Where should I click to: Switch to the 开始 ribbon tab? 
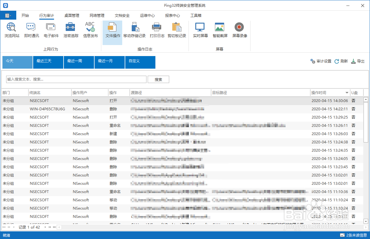tap(25, 15)
